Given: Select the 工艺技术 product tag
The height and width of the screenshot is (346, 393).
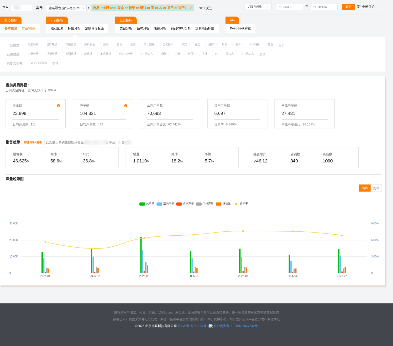Looking at the screenshot, I should tap(168, 45).
